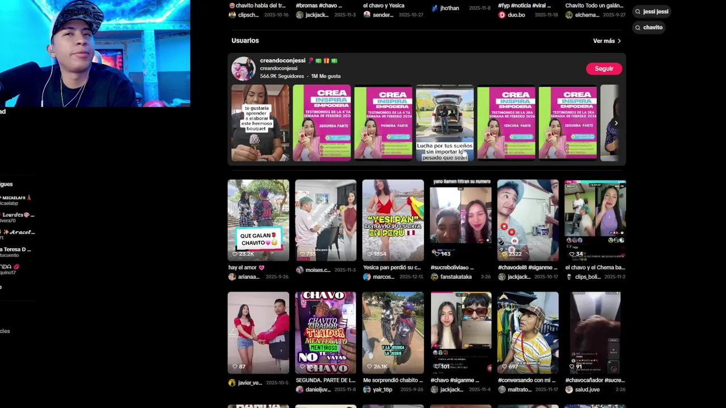This screenshot has width=726, height=408.
Task: Open the moises.c... video with 735 likes
Action: pos(326,220)
